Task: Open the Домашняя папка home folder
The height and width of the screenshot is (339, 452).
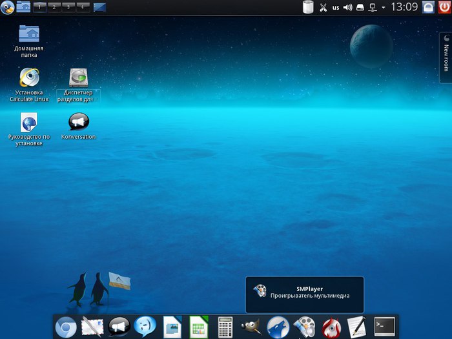Action: point(28,34)
